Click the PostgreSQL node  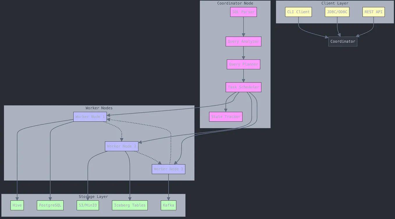(x=50, y=205)
